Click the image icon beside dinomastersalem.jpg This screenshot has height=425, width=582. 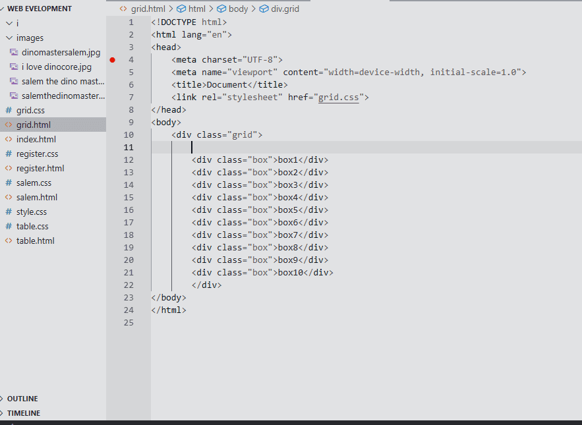(15, 53)
